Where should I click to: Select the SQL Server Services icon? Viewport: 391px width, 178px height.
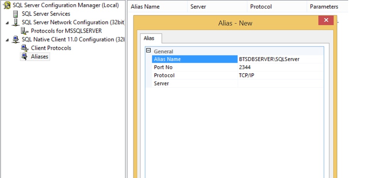tap(15, 14)
